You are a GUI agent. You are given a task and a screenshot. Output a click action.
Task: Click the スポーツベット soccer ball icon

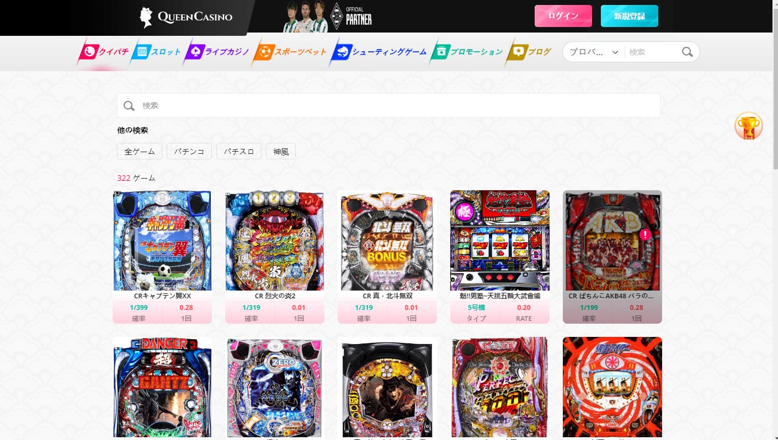pos(264,52)
